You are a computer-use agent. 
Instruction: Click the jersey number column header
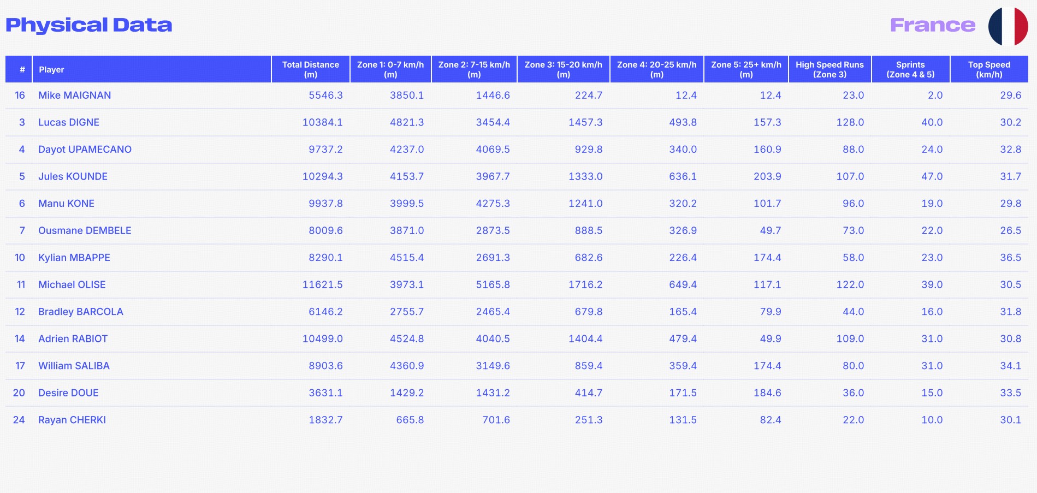tap(19, 69)
